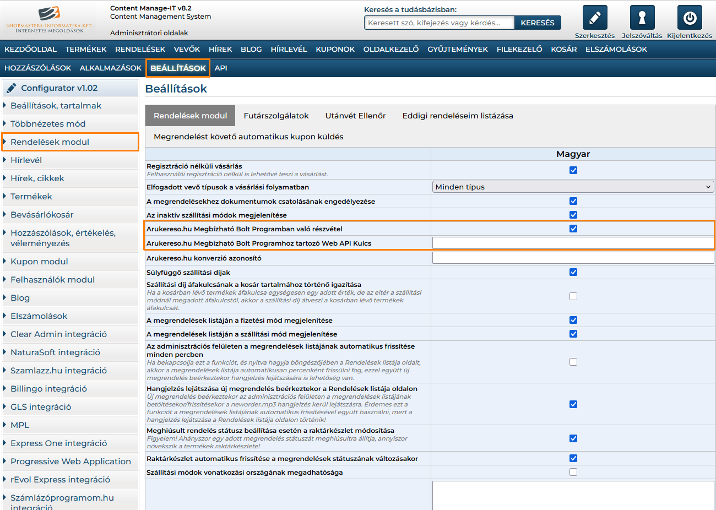
Task: Toggle inaktív szállítási módok megjelenítése checkbox
Action: coord(573,215)
